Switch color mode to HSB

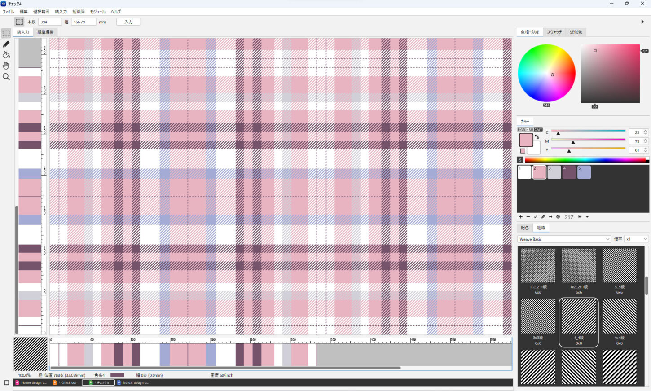tap(529, 130)
